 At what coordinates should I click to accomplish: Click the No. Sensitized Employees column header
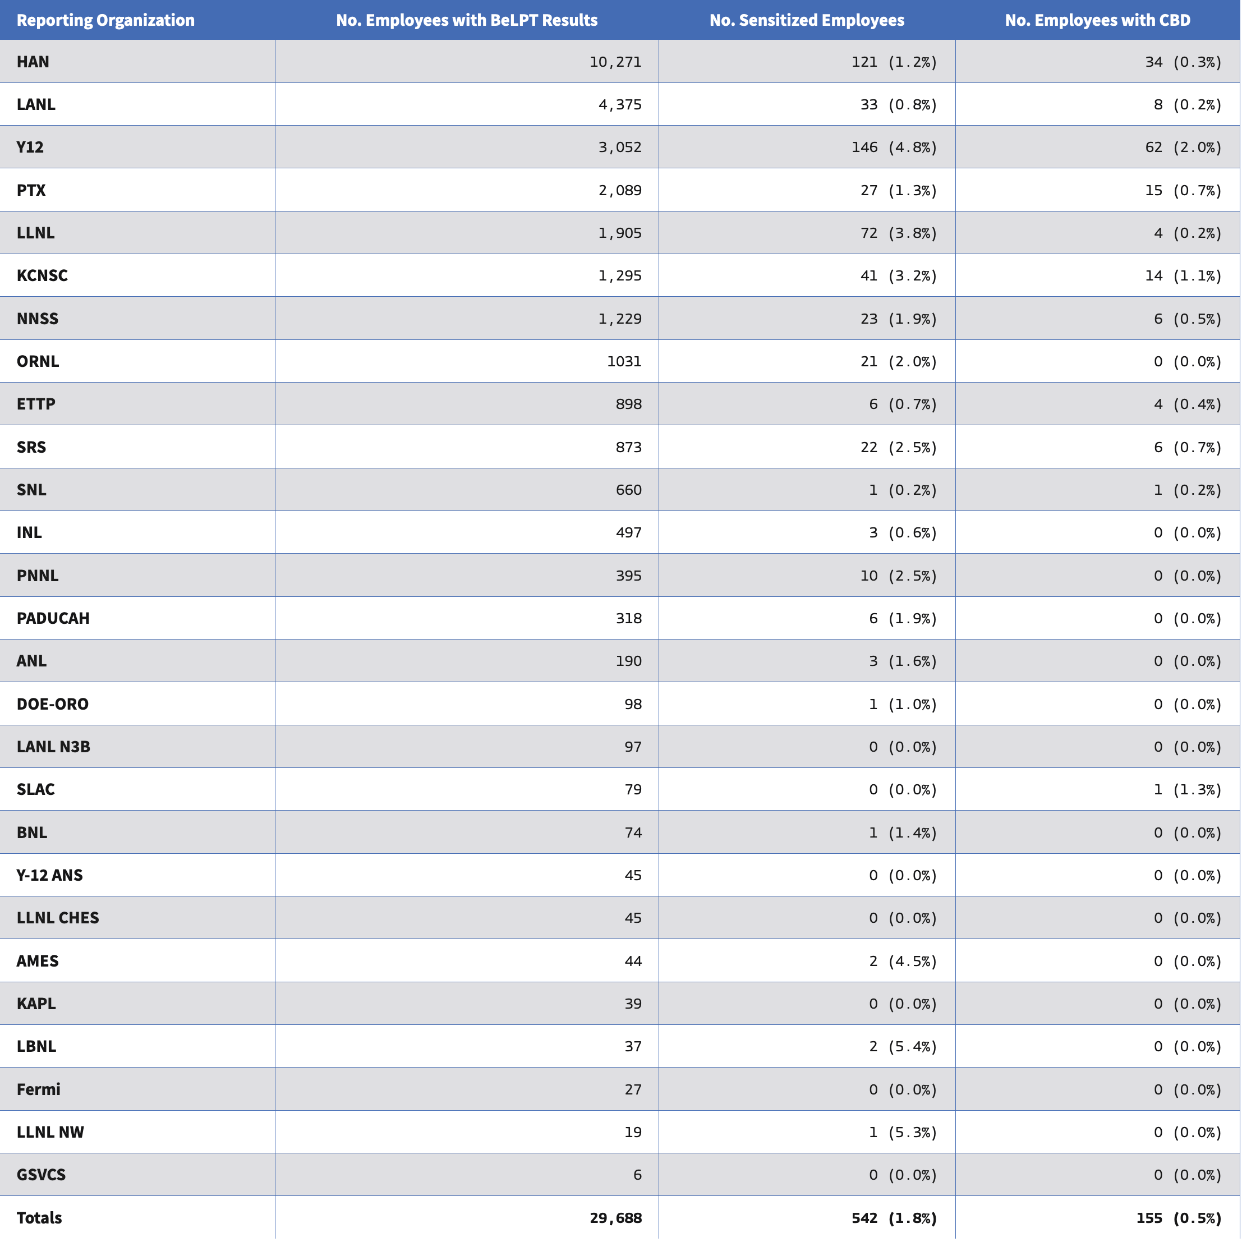click(807, 20)
